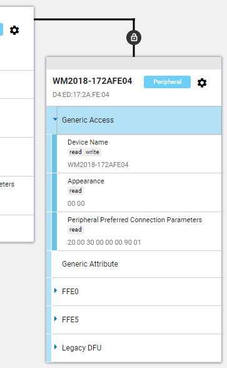Select the Device Name characteristic
The image size is (227, 368).
(x=139, y=154)
